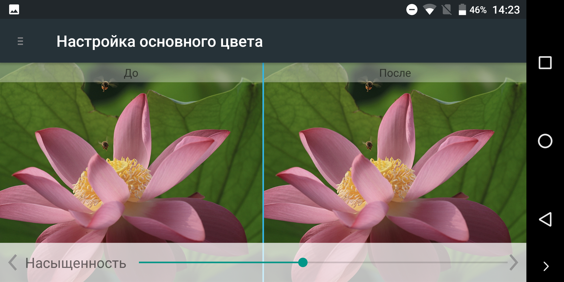The width and height of the screenshot is (564, 282).
Task: Tap the image notification icon in the status bar
Action: click(14, 10)
